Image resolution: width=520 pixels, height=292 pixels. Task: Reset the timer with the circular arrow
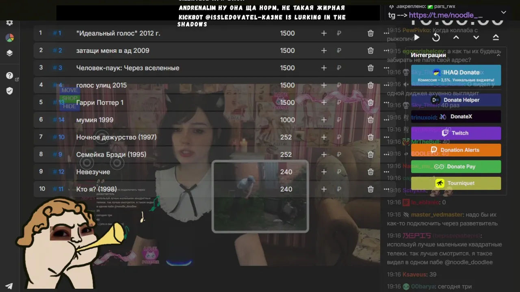pos(436,37)
